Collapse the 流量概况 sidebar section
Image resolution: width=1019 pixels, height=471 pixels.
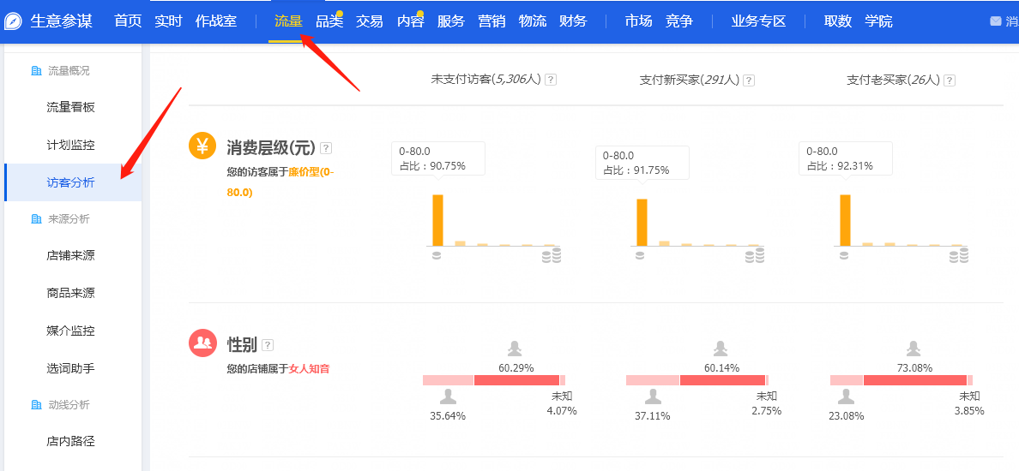click(x=69, y=70)
